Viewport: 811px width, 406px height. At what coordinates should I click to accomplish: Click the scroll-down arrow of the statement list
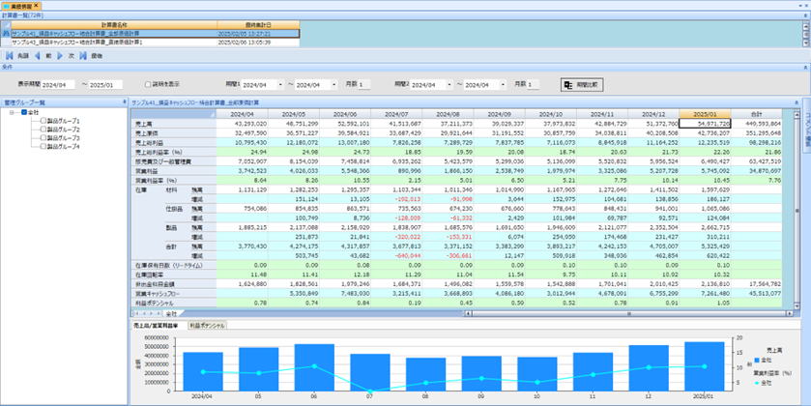click(806, 43)
